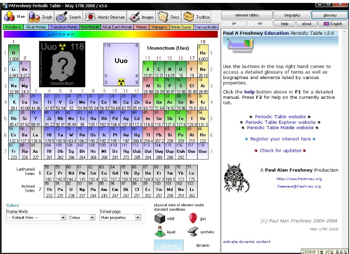Toggle the Transactinides category filter
Viewport: 350px width, 254px height.
point(206,27)
